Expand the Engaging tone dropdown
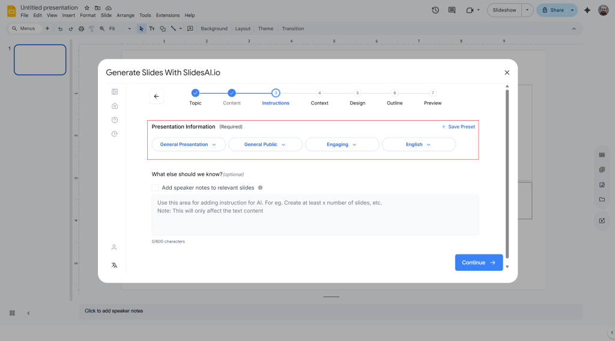This screenshot has height=341, width=615. 342,145
